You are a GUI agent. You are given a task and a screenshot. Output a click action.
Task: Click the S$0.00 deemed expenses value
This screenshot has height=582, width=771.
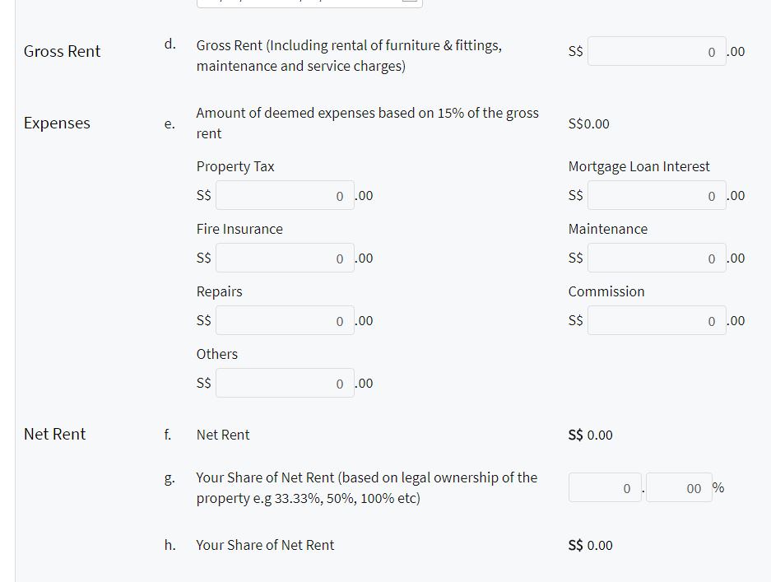[x=589, y=124]
